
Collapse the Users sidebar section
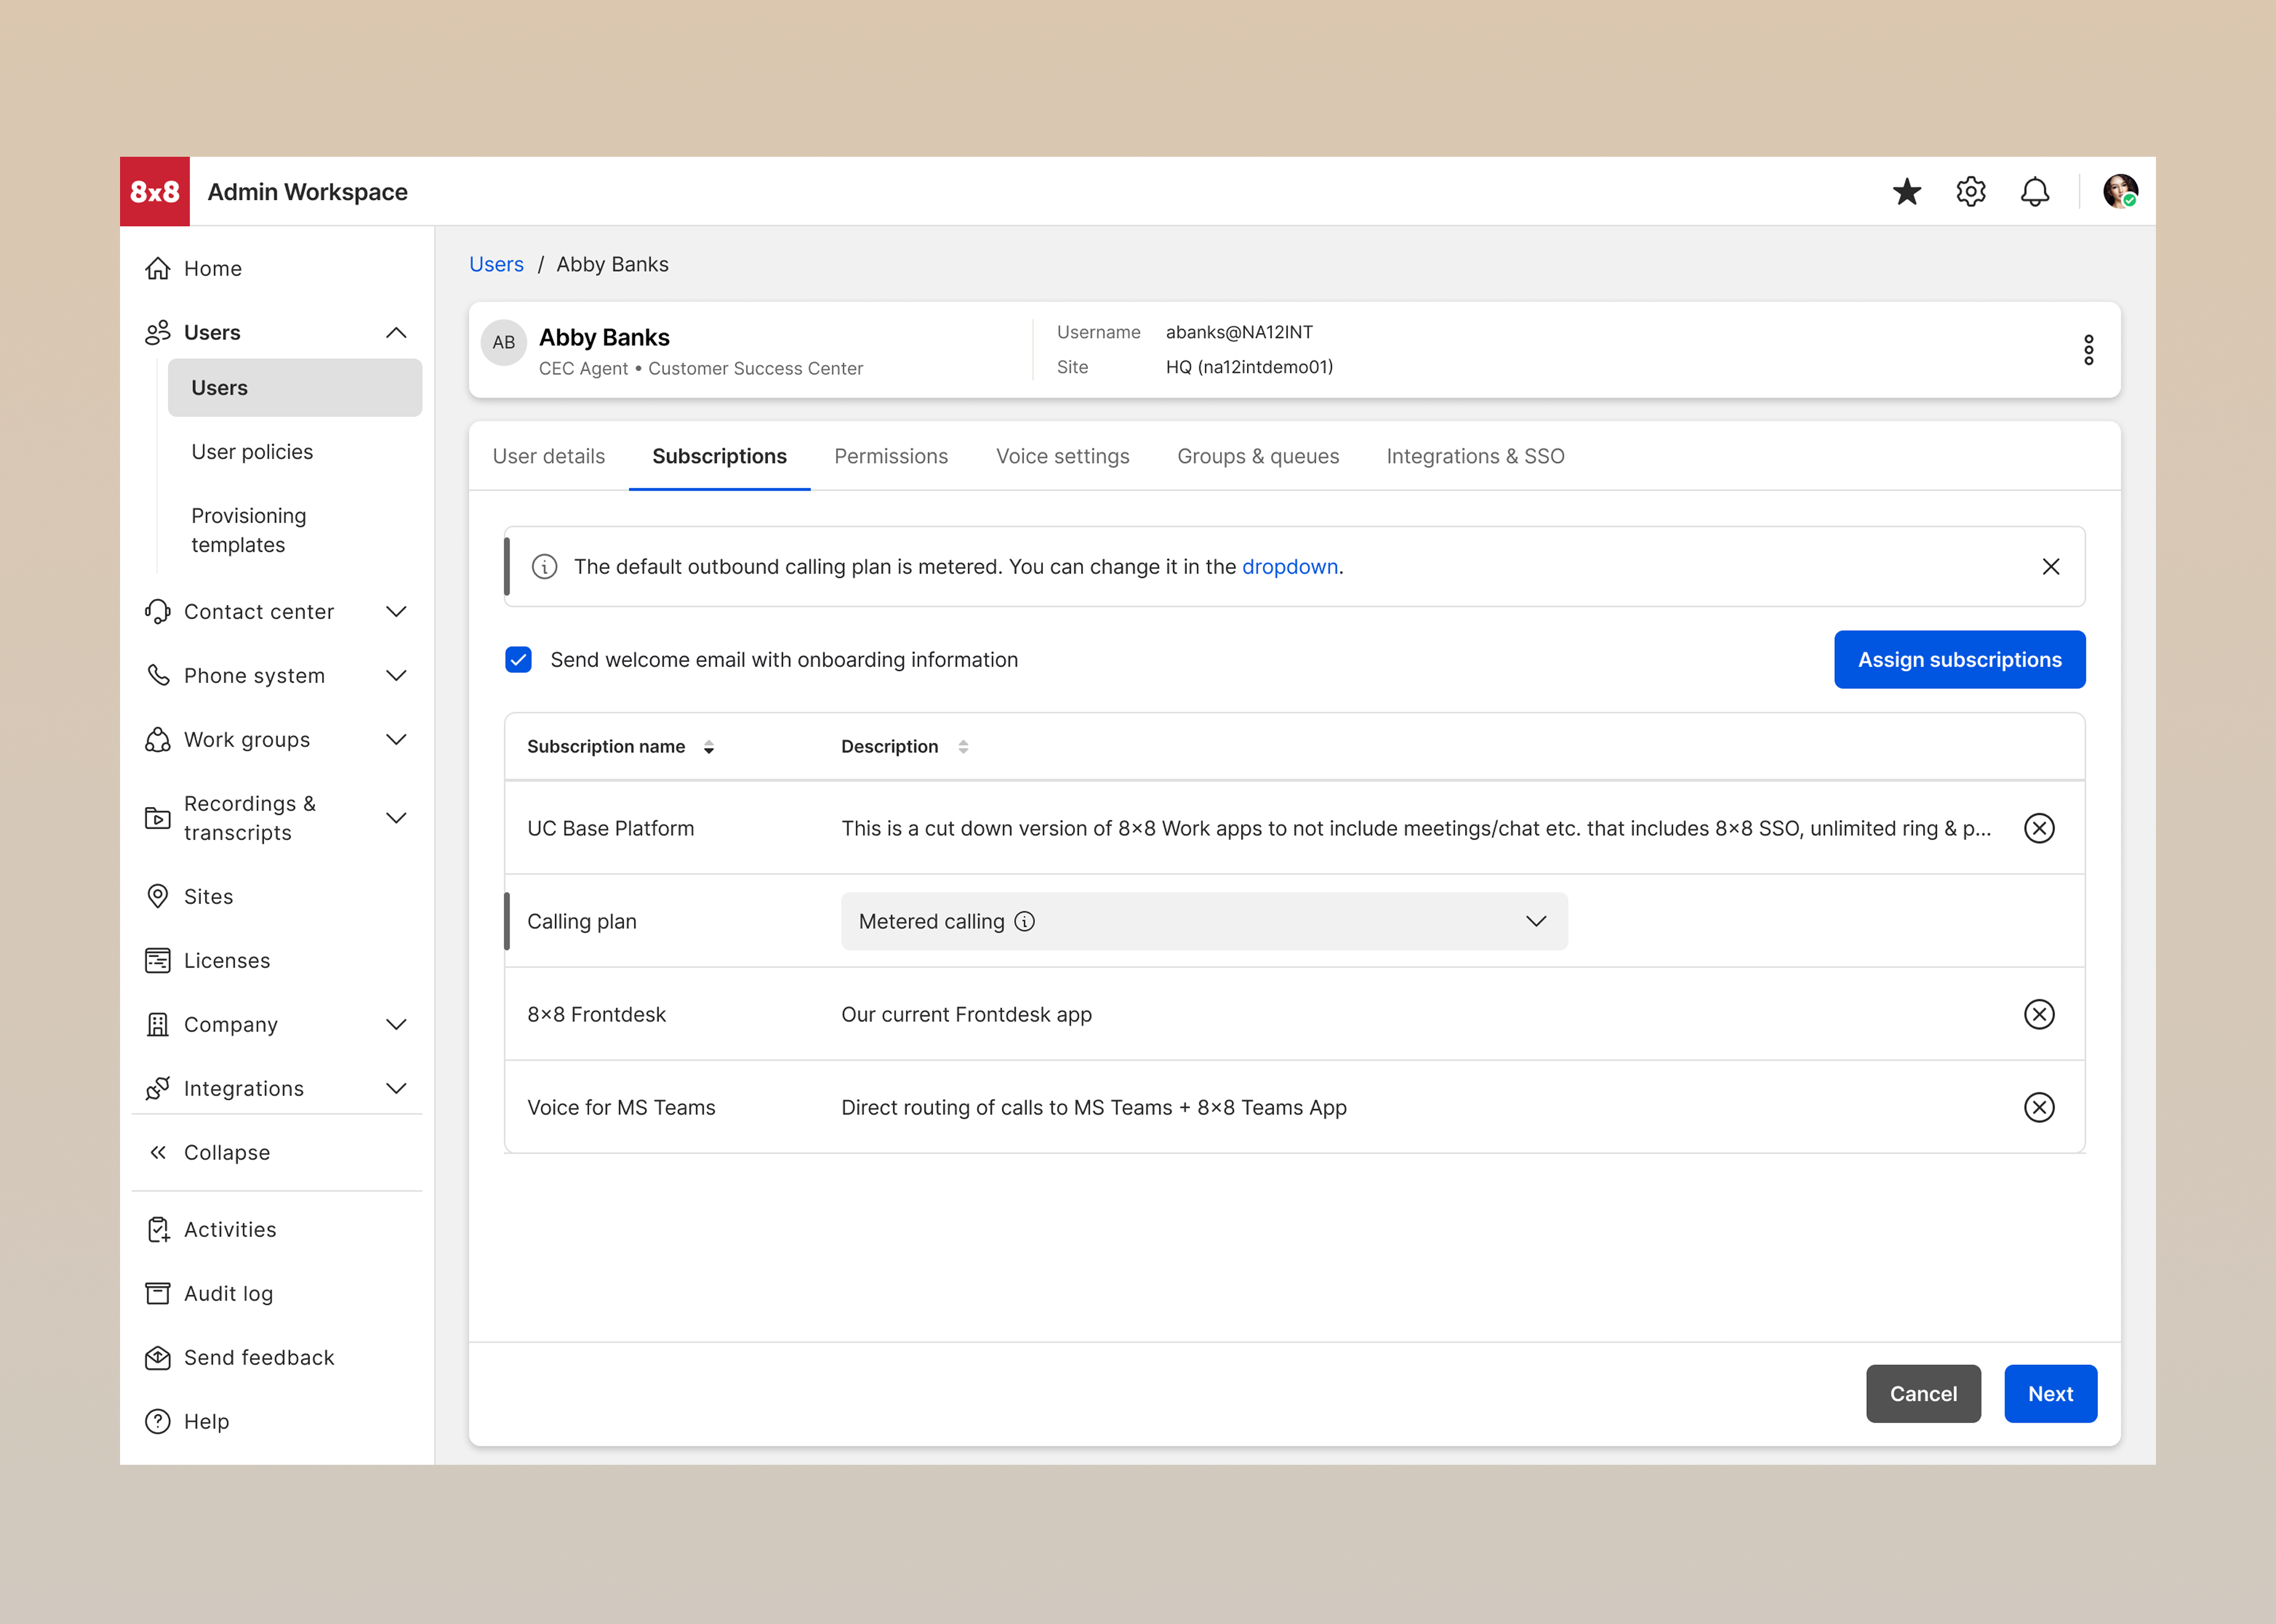coord(396,332)
